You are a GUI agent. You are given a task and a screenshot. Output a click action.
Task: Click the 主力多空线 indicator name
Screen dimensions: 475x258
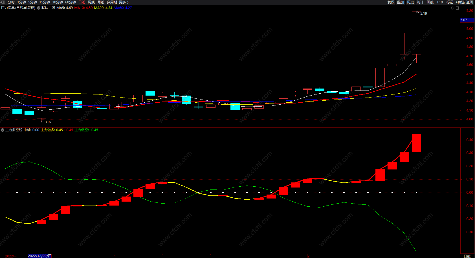(14, 130)
